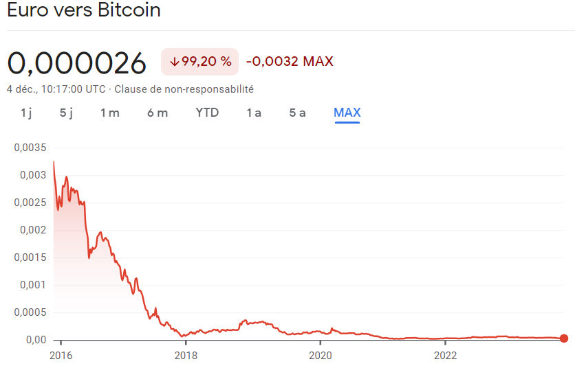Click the Euro vers Bitcoin title
The image size is (575, 368).
84,10
